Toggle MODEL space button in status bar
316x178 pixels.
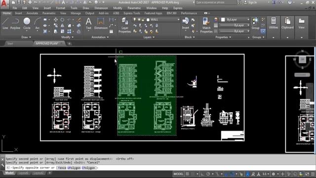pyautogui.click(x=178, y=174)
